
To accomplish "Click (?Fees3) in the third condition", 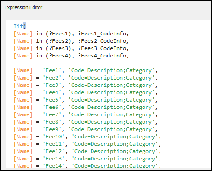I will coord(58,48).
